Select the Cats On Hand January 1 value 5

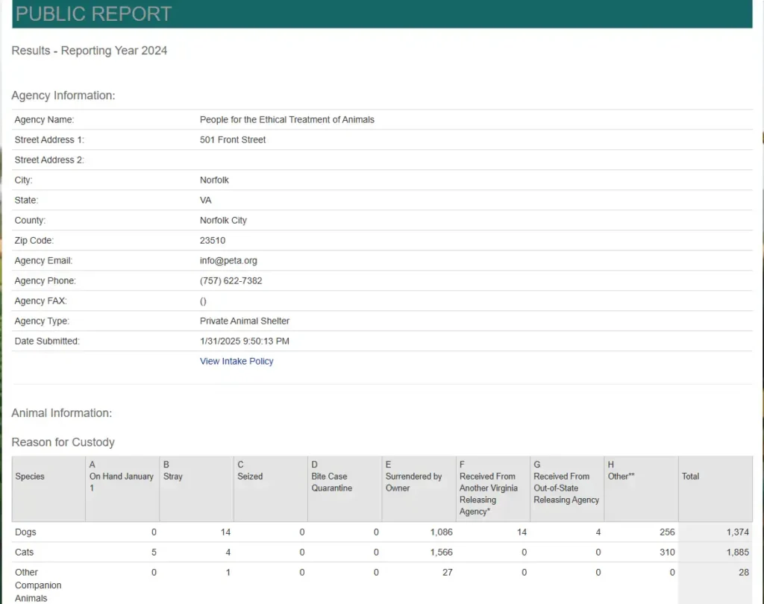click(x=154, y=553)
